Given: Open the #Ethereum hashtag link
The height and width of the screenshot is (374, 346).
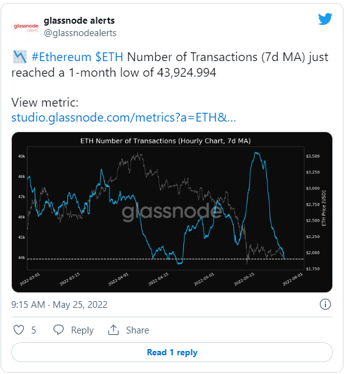Looking at the screenshot, I should (61, 57).
